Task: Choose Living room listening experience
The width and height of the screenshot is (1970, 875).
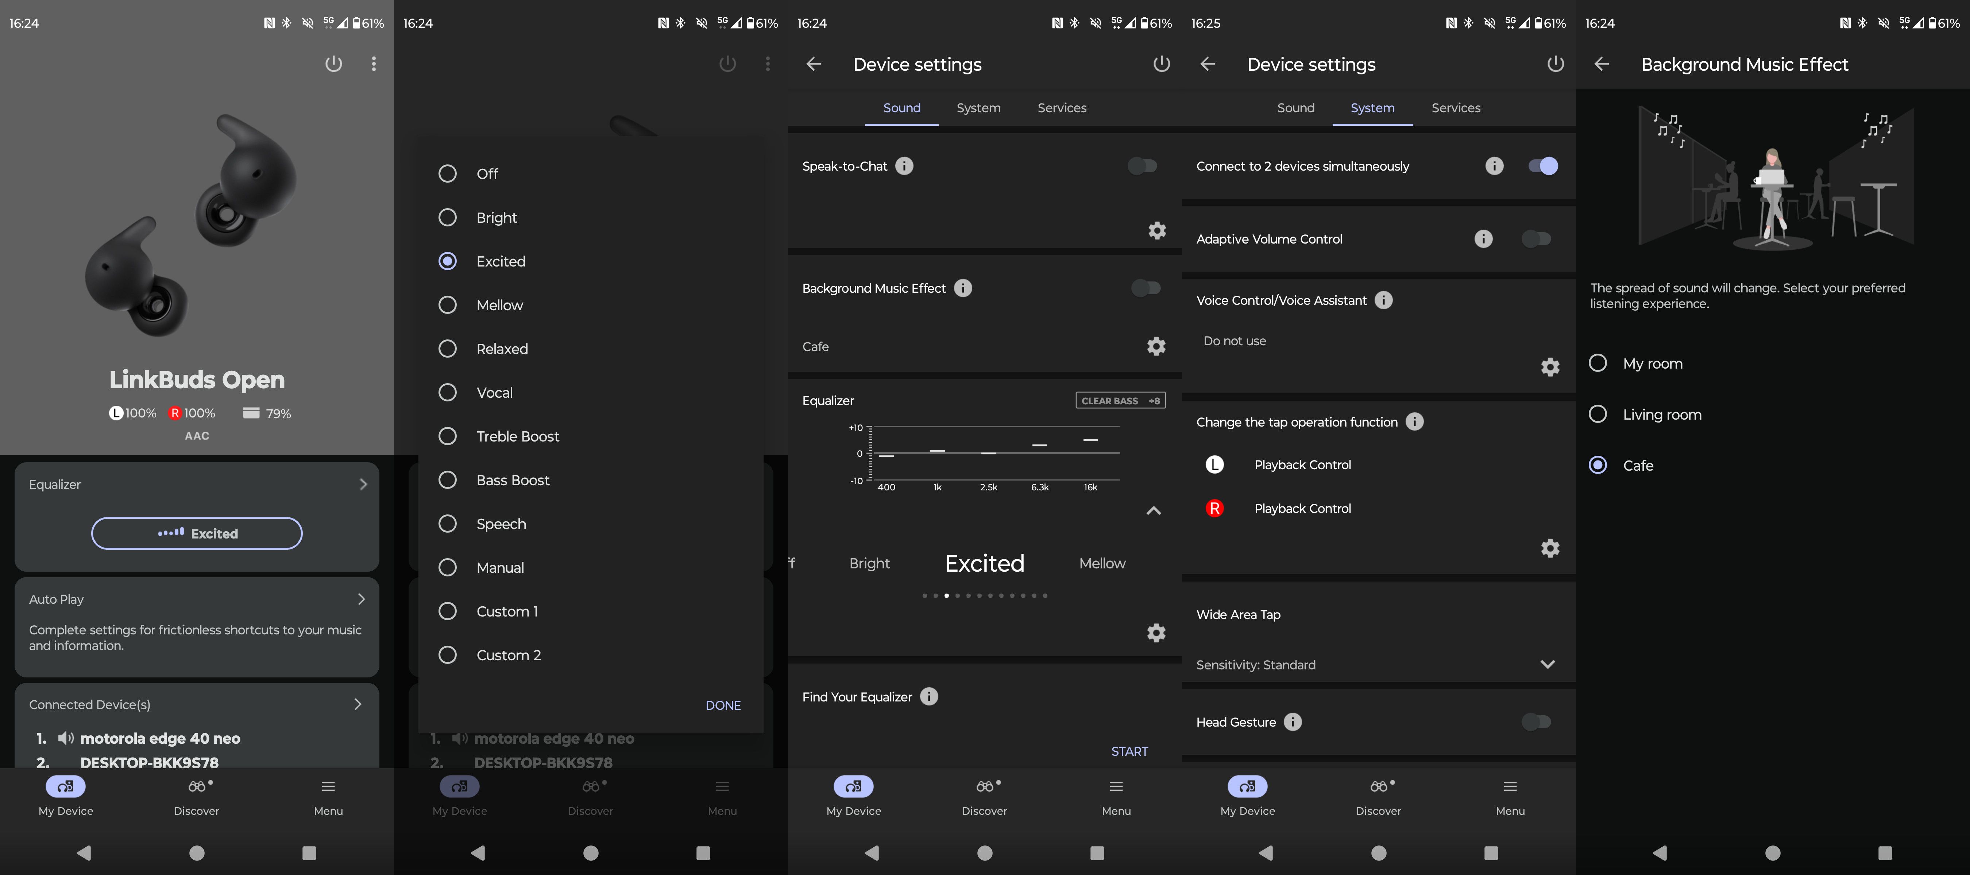Action: (1598, 414)
